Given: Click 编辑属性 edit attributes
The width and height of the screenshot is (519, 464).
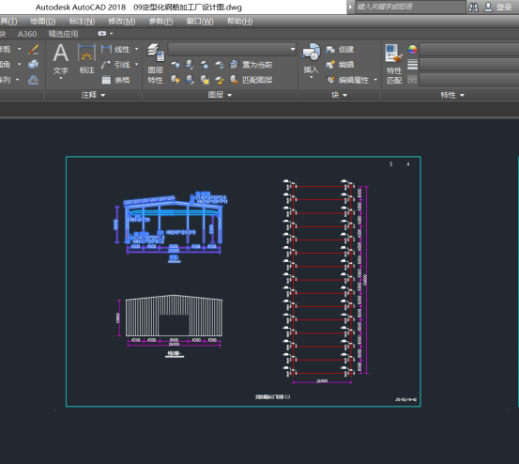Looking at the screenshot, I should (347, 80).
